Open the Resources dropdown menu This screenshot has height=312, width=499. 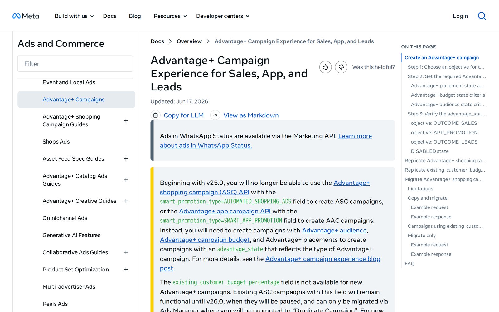pos(170,16)
